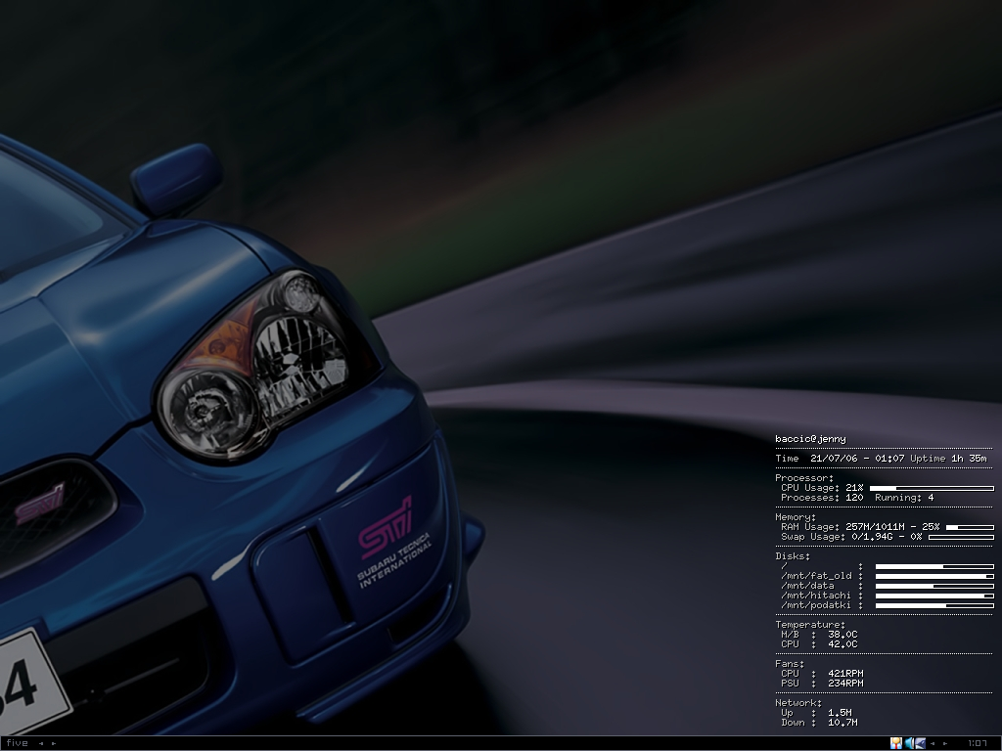Click the 'Memory:' heading
1002x751 pixels.
coord(796,517)
